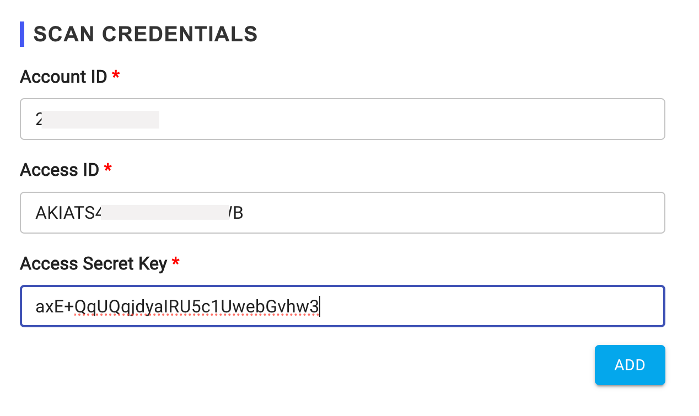Click the red asterisk after Access ID
The image size is (699, 416).
pyautogui.click(x=107, y=169)
